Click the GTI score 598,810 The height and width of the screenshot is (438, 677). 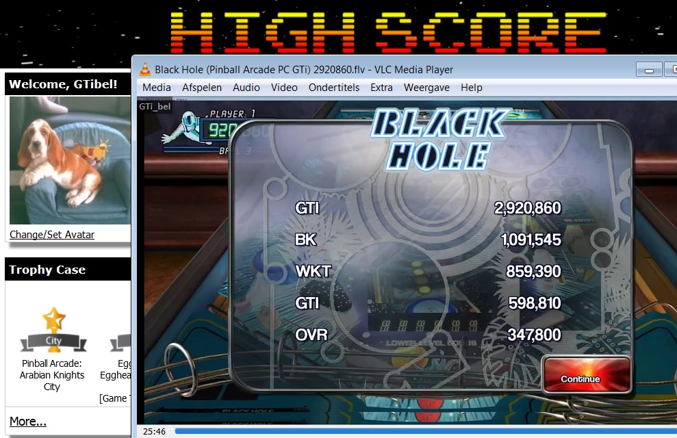coord(535,303)
